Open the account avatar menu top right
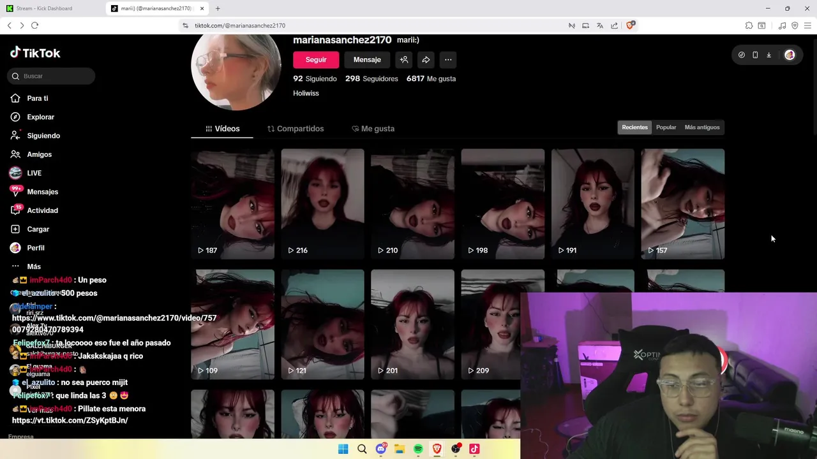Screen dimensions: 817x459 (x=790, y=55)
